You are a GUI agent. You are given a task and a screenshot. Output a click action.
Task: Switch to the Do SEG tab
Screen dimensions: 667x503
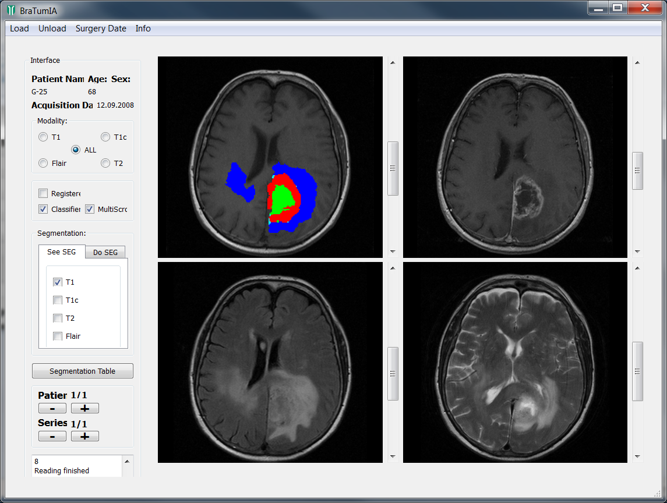(x=105, y=253)
